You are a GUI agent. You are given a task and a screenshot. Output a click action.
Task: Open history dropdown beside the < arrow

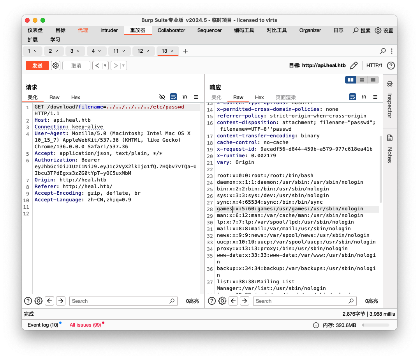105,66
